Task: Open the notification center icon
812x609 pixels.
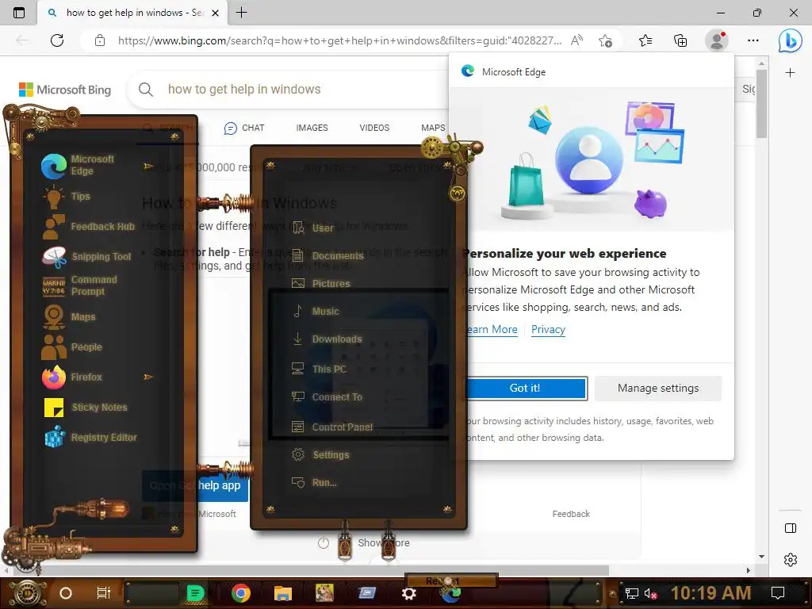Action: [778, 593]
